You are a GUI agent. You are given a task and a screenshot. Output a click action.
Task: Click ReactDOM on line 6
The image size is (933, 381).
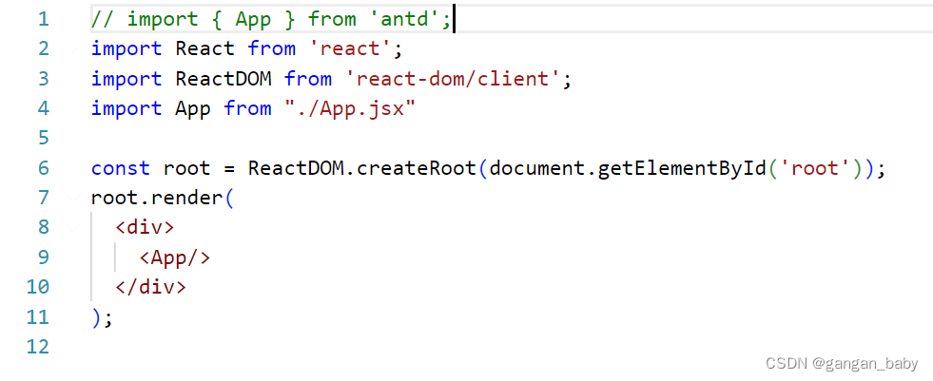296,168
